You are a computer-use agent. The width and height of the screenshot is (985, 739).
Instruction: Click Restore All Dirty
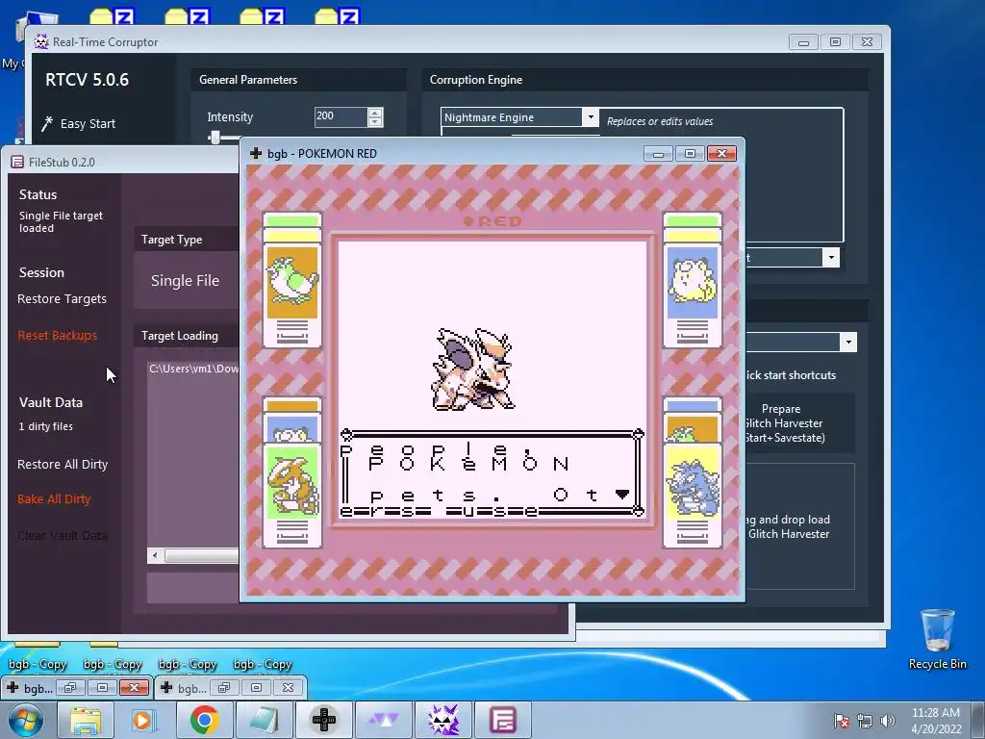pyautogui.click(x=63, y=465)
